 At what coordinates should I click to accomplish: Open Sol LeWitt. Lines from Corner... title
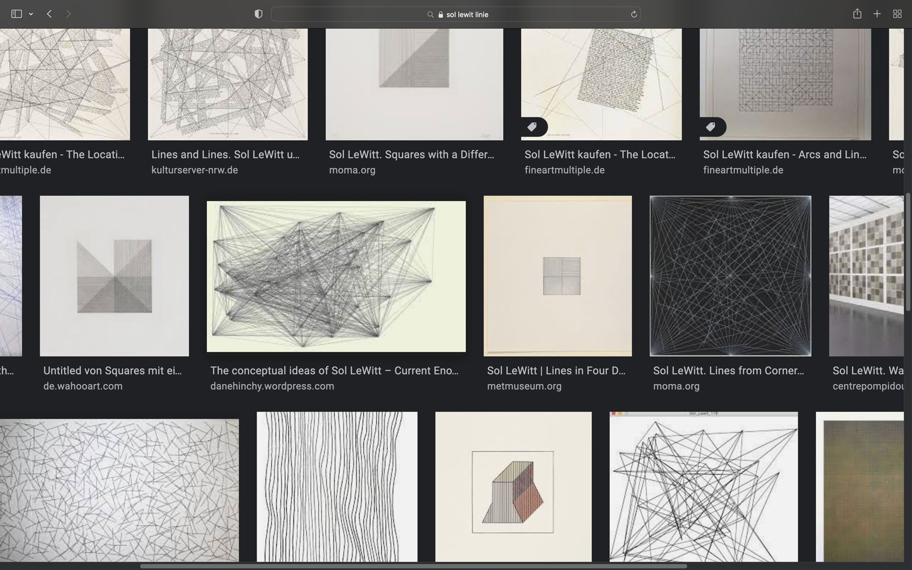(x=729, y=370)
